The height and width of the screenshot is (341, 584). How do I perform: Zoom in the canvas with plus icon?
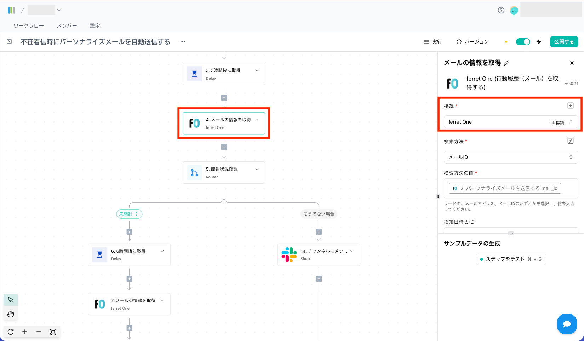click(x=25, y=332)
